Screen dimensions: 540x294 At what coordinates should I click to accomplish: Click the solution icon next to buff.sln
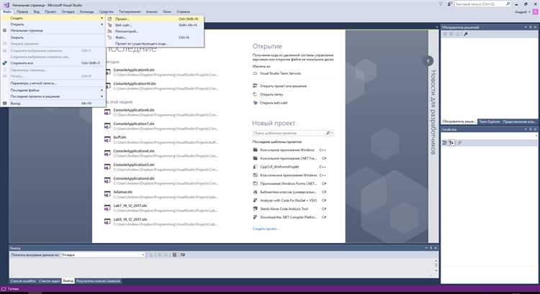tap(107, 139)
